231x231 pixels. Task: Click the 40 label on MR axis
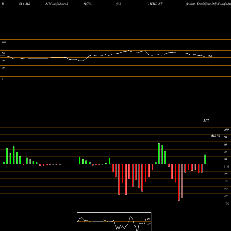[225, 152]
